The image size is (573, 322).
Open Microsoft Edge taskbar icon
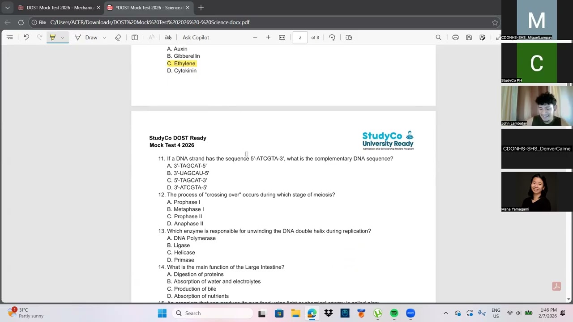point(312,314)
